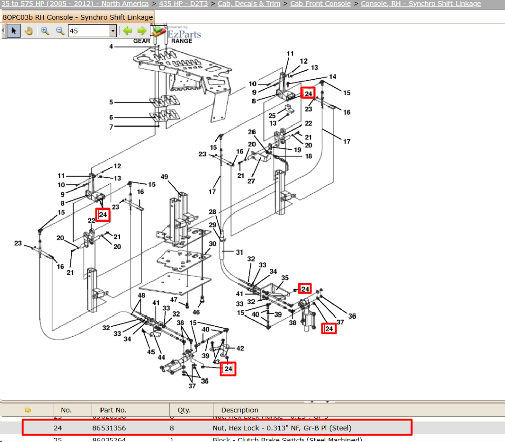This screenshot has height=442, width=505.
Task: Click callout 48 on the lower linkage
Action: point(142,295)
